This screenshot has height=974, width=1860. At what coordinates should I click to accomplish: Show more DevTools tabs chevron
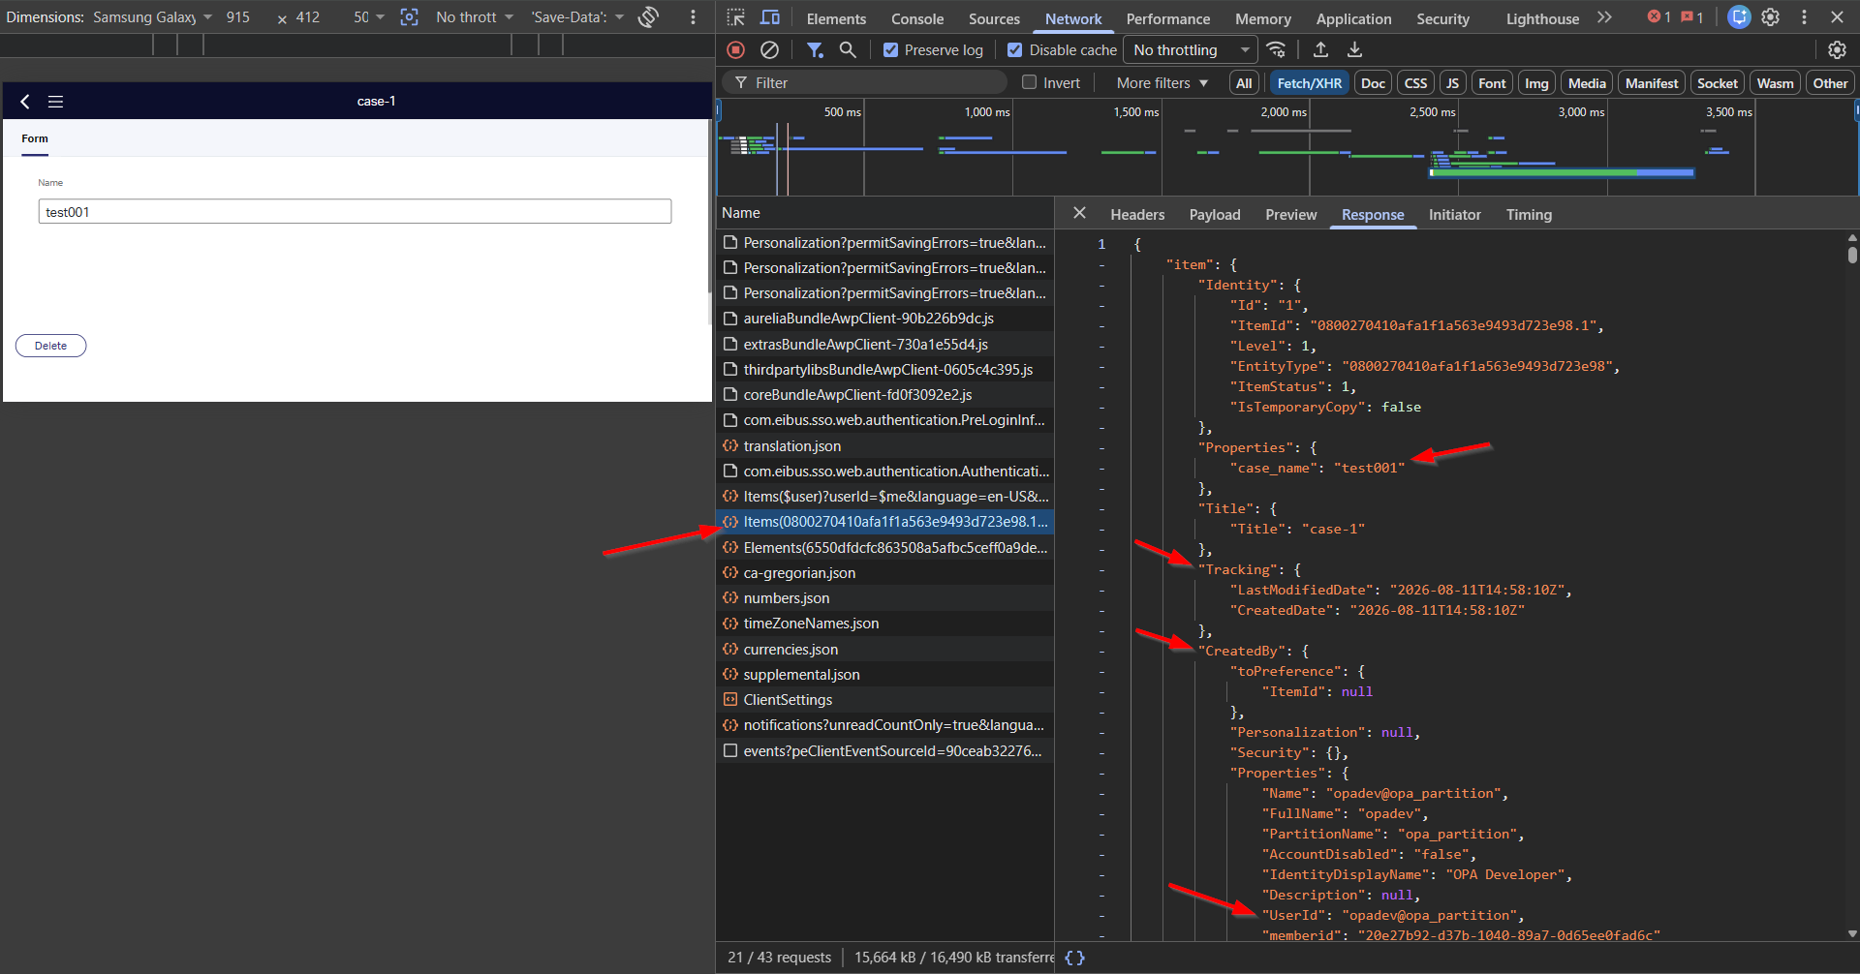point(1604,17)
